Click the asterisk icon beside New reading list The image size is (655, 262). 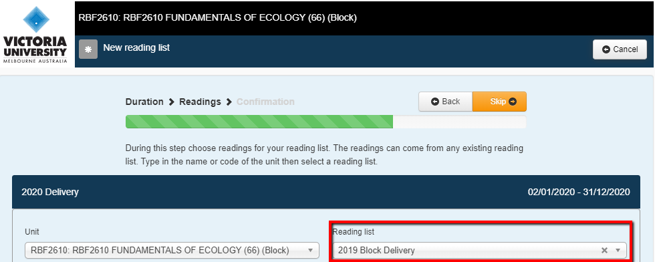[88, 49]
